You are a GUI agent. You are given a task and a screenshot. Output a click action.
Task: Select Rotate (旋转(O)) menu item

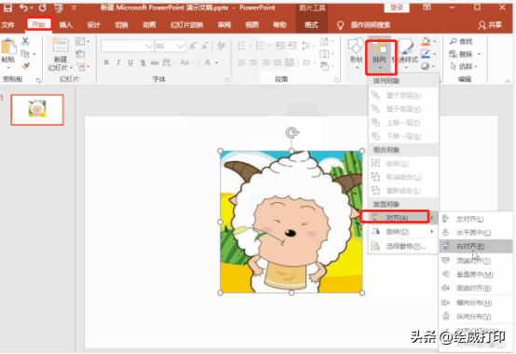point(402,232)
